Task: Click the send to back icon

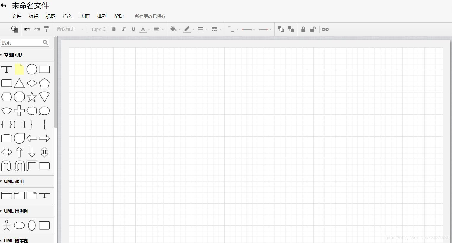Action: 291,29
